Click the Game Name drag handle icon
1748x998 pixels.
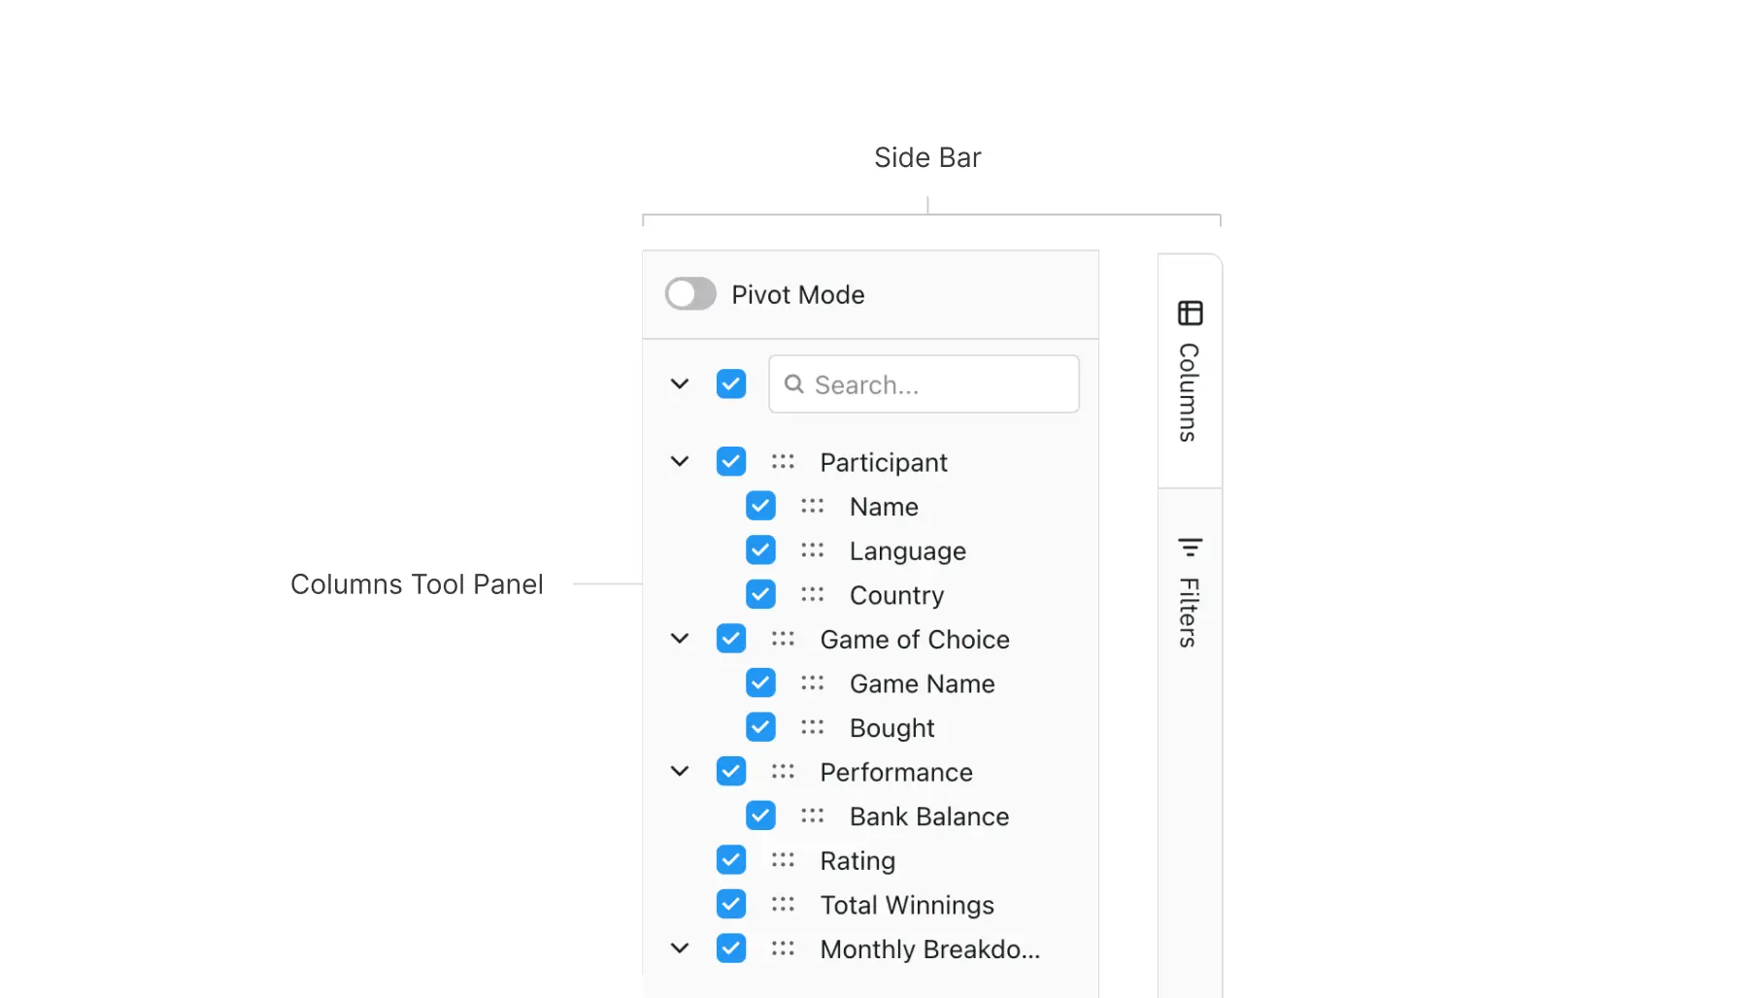(x=812, y=682)
